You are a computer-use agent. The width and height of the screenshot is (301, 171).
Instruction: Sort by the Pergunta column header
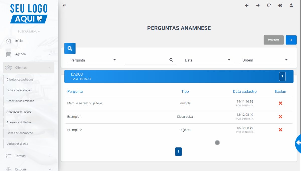75,91
